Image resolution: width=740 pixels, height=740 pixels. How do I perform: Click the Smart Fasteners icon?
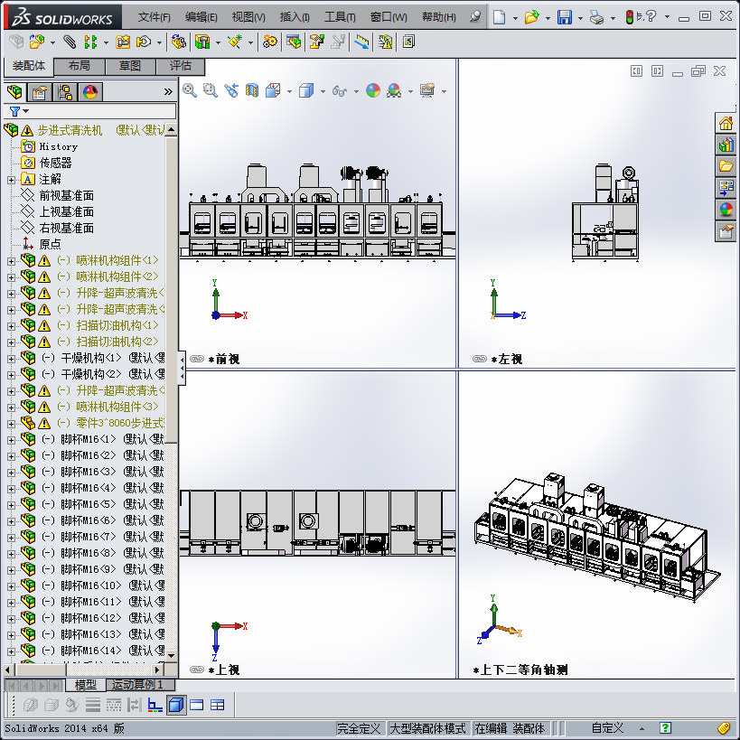[x=123, y=42]
